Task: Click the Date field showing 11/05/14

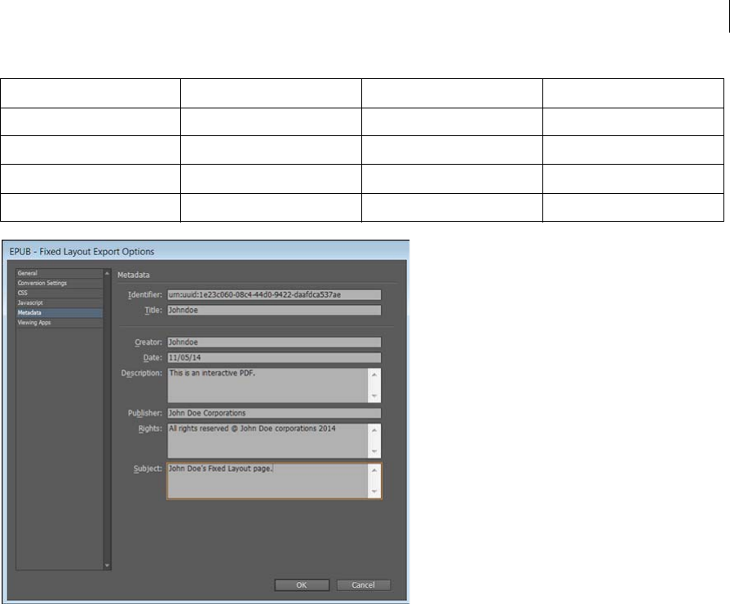Action: coord(274,357)
